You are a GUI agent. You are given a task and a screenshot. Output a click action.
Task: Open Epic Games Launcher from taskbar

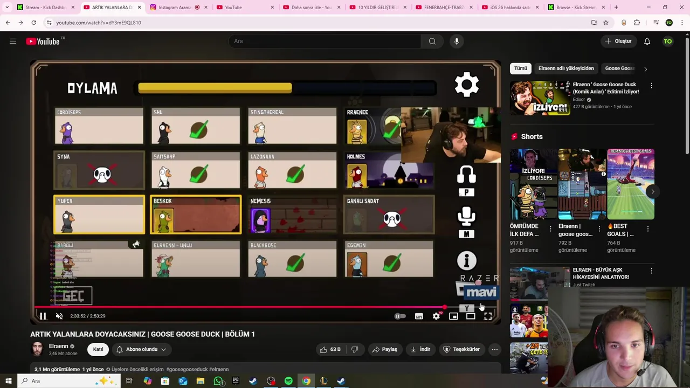tap(236, 381)
